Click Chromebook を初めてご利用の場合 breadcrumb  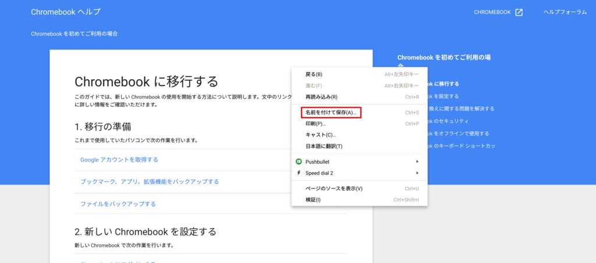click(74, 34)
